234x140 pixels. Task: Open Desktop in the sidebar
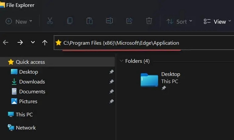28,72
